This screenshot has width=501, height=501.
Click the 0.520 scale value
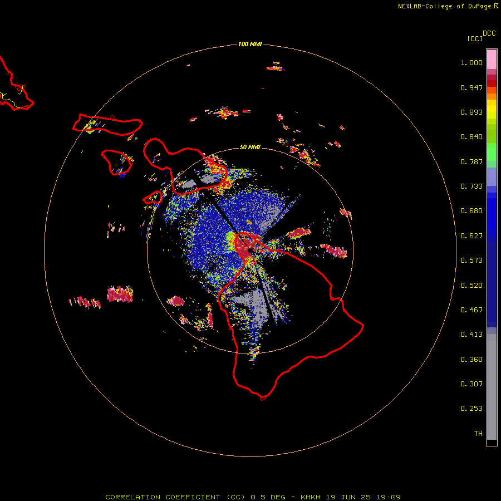click(471, 286)
